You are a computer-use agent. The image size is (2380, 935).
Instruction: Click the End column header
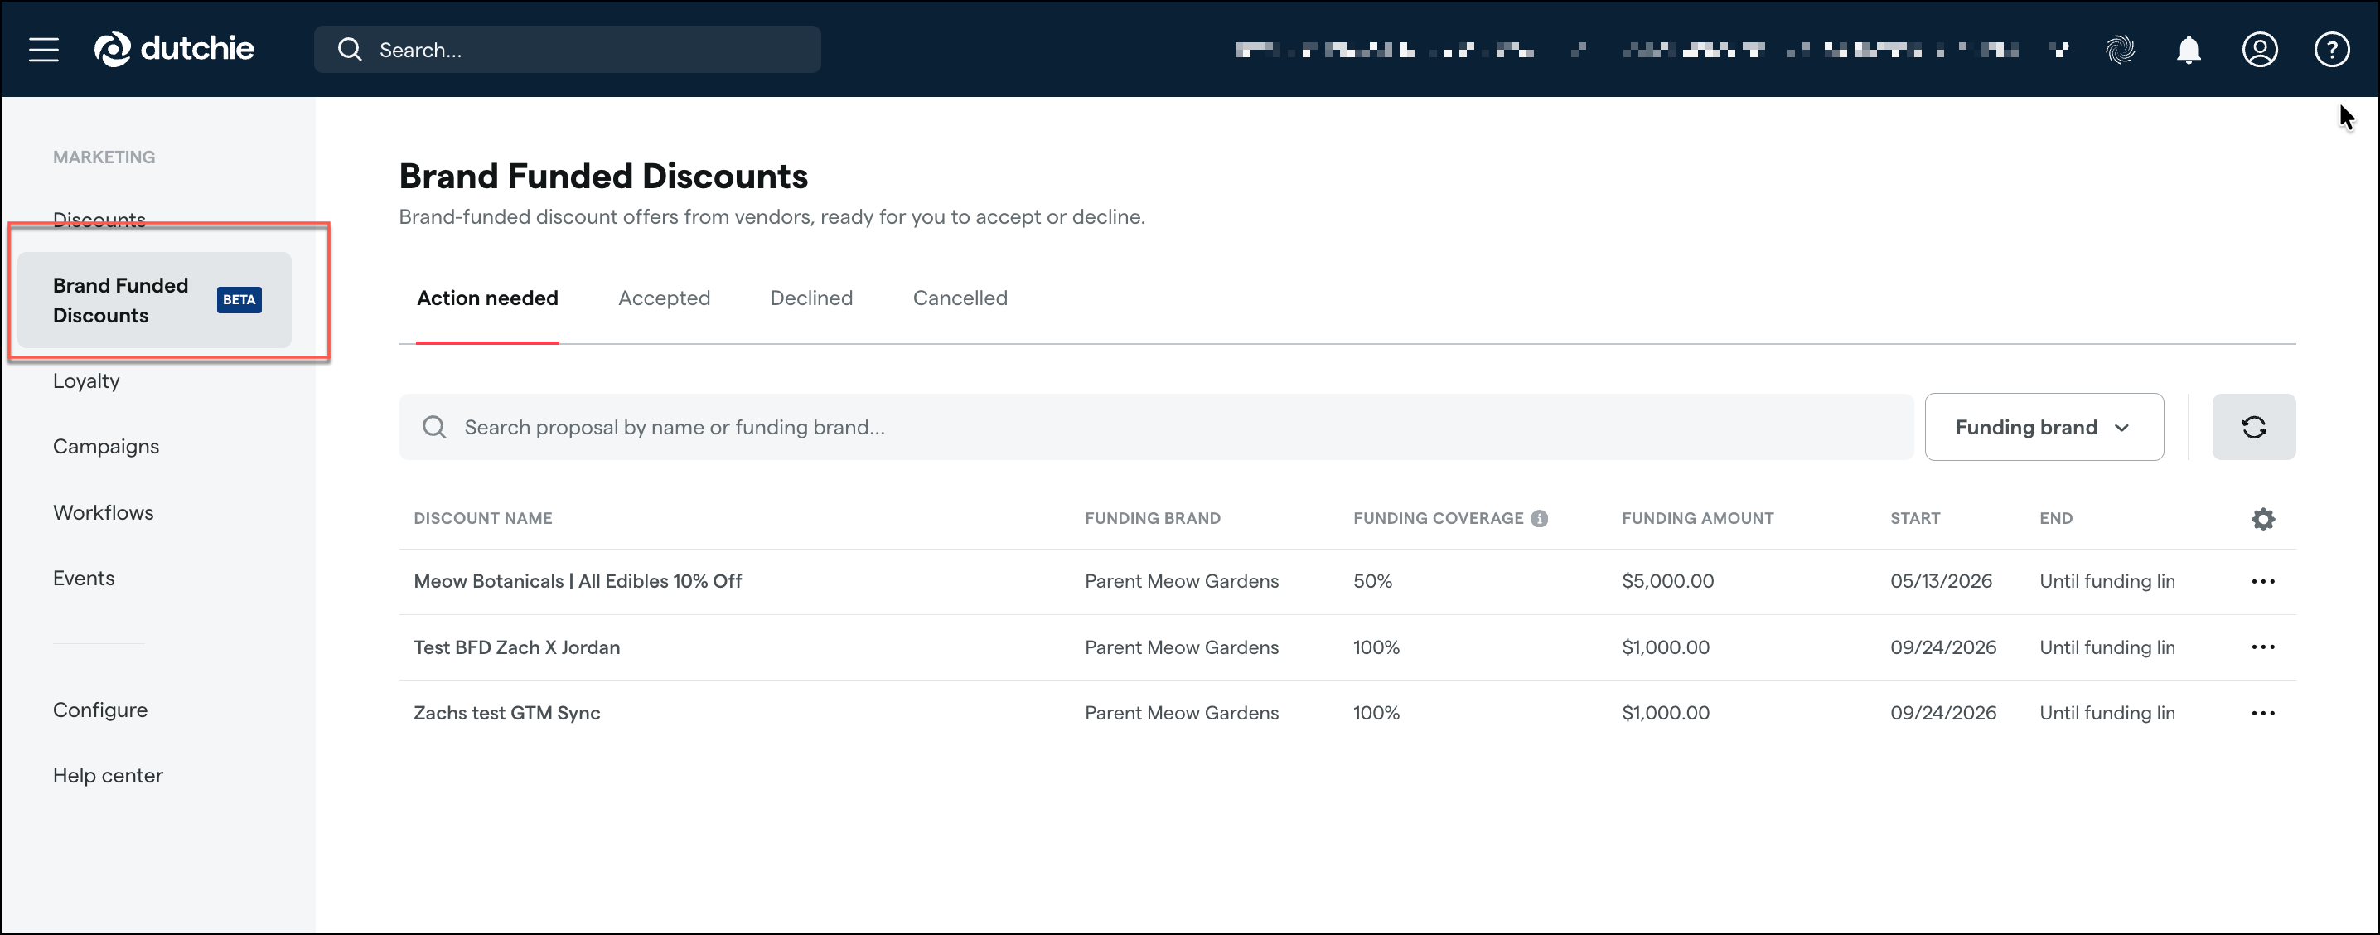coord(2055,519)
